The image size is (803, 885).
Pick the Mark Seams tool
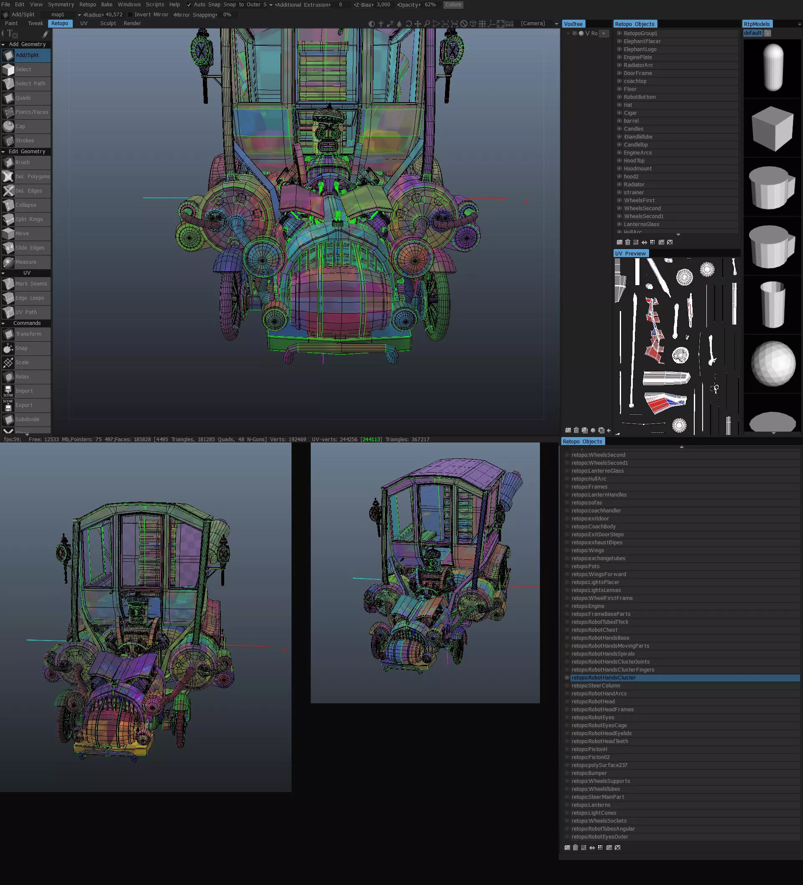coord(26,283)
